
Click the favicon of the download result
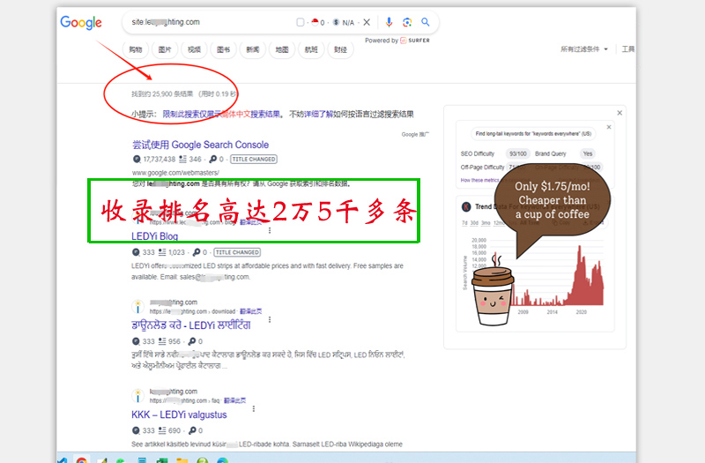pyautogui.click(x=137, y=307)
